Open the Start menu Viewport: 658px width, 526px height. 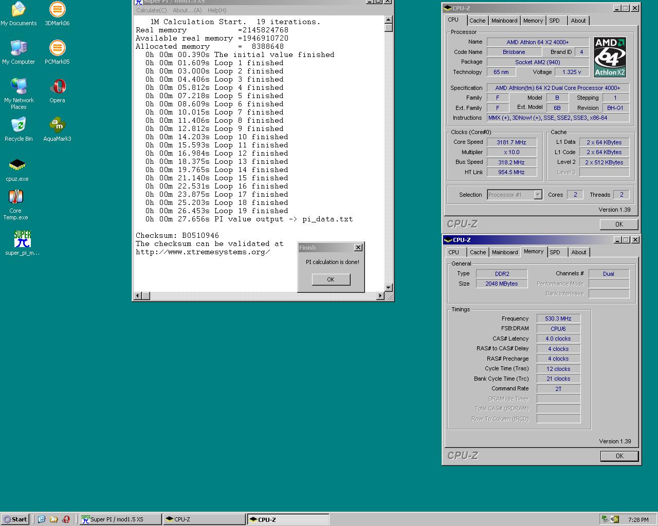coord(15,519)
